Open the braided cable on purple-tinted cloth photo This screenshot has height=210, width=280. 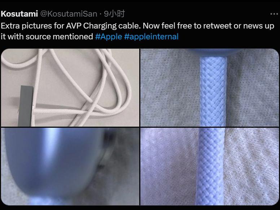click(x=210, y=166)
